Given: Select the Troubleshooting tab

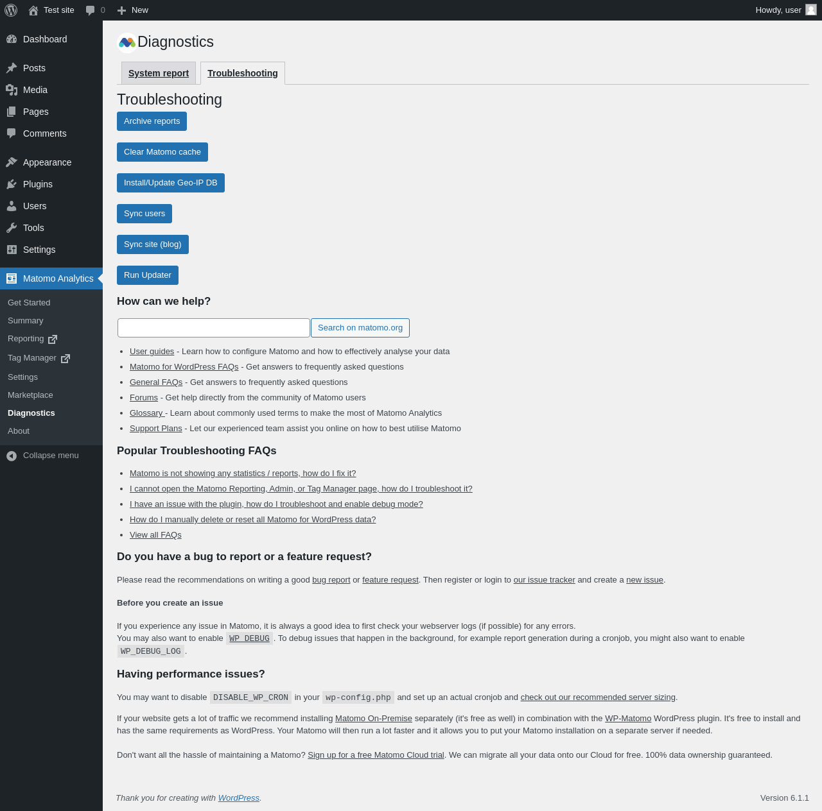Looking at the screenshot, I should coord(243,73).
